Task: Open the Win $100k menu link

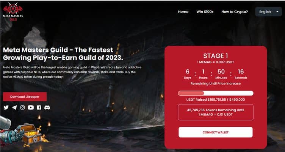Action: pos(205,12)
